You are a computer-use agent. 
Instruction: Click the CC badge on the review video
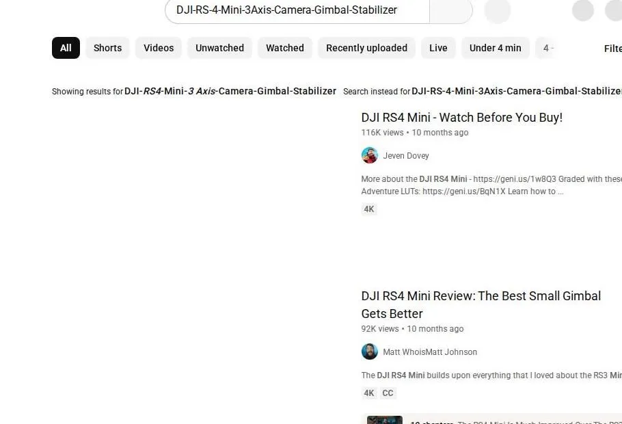388,393
